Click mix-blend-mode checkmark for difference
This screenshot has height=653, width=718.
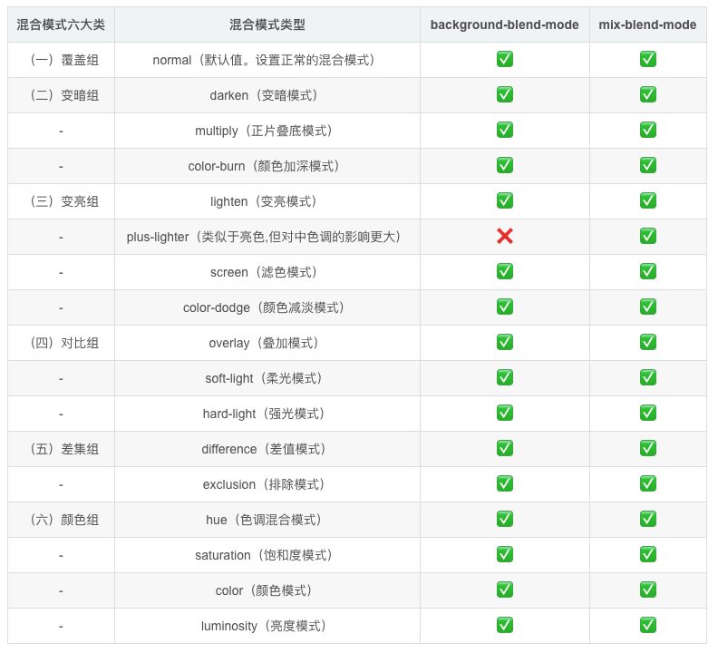[648, 448]
